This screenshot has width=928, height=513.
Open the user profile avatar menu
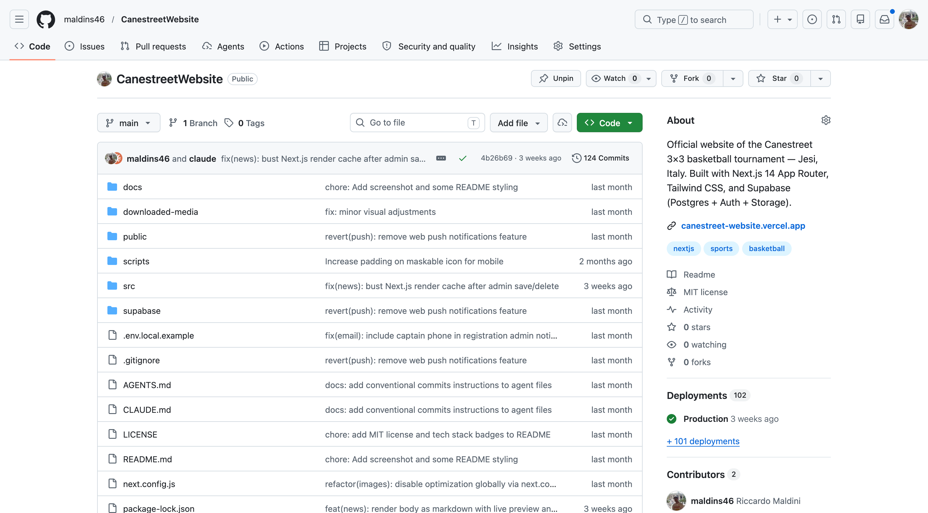(908, 19)
